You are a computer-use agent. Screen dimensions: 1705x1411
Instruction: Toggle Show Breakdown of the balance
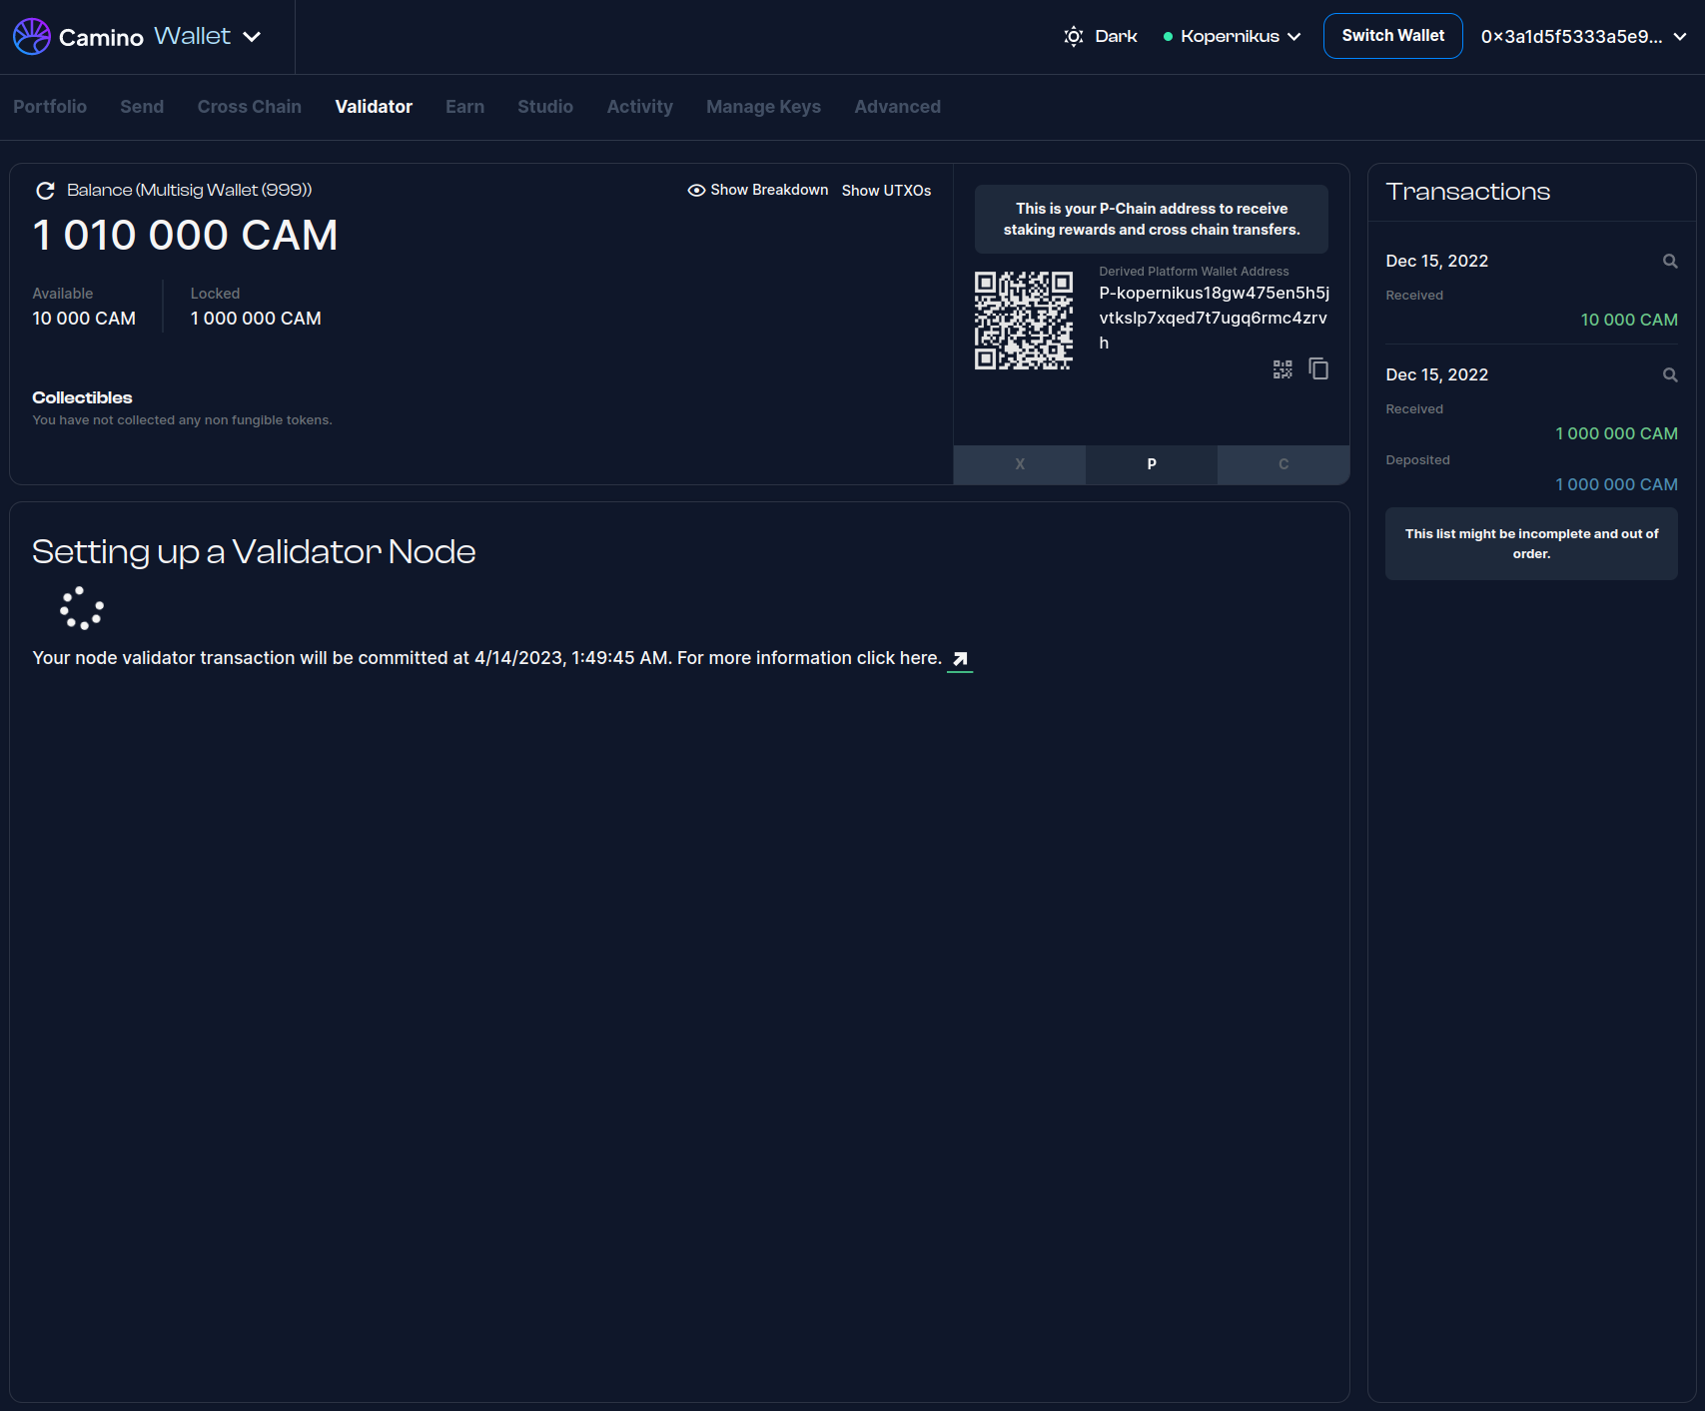click(758, 191)
